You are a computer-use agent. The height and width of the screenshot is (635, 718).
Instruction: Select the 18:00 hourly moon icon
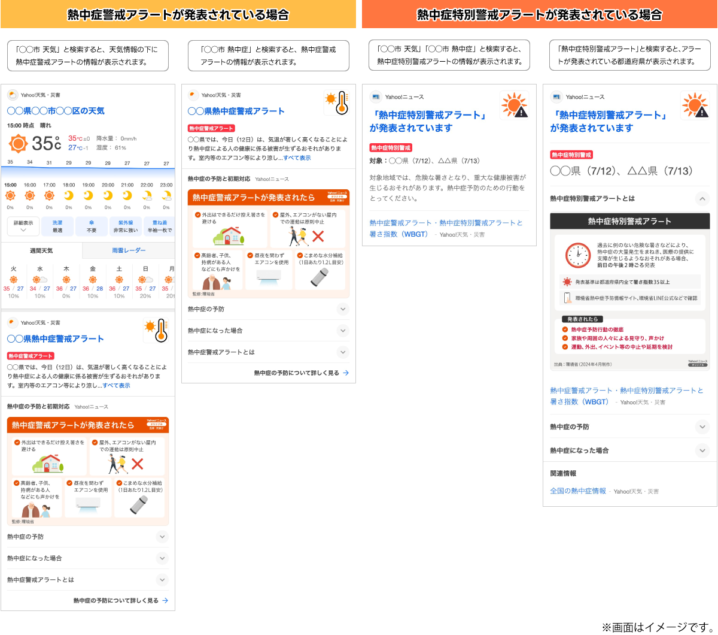(x=69, y=196)
